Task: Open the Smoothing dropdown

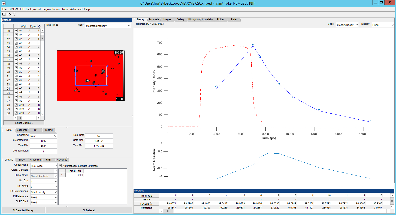Action: coord(44,136)
